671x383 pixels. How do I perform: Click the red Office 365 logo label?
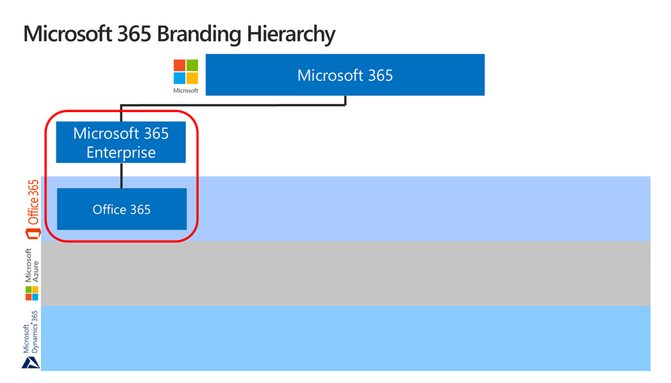(x=32, y=209)
